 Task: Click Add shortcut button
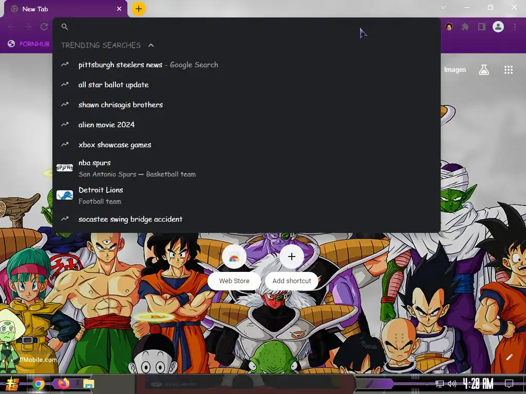(292, 266)
